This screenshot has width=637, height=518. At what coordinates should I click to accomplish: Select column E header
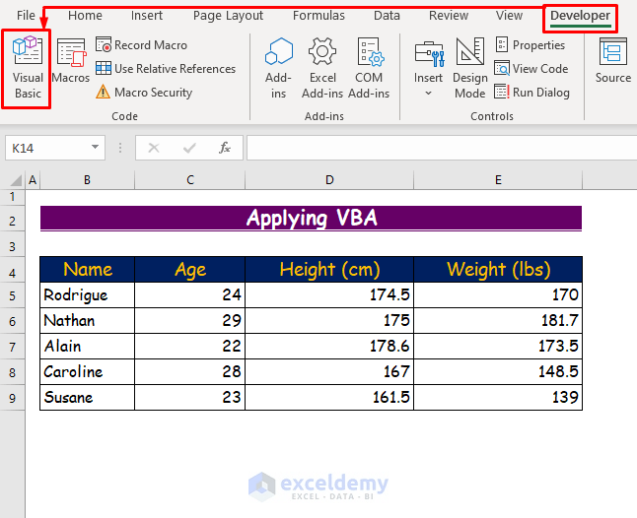498,180
